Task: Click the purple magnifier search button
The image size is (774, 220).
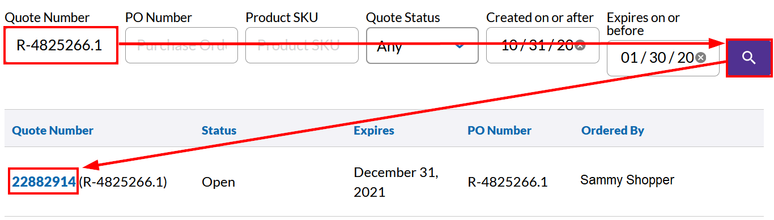Action: coord(749,58)
